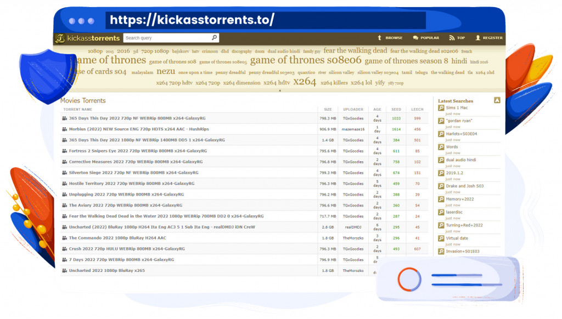Click movie icon beside The Aviary 2022
Viewport: 562px width, 319px height.
(x=65, y=205)
